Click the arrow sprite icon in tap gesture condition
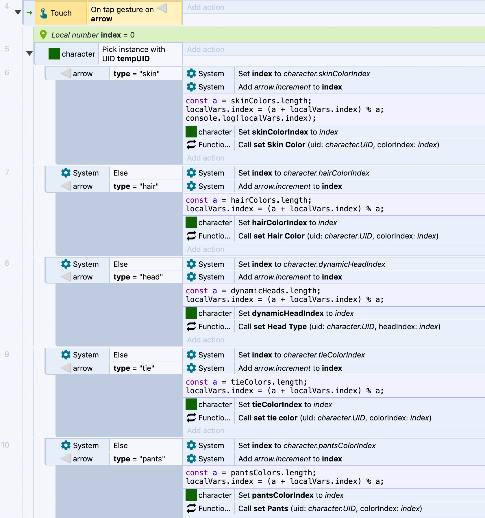The image size is (485, 518). tap(162, 8)
